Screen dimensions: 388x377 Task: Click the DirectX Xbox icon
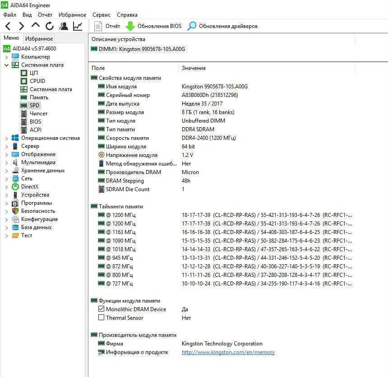pyautogui.click(x=15, y=187)
